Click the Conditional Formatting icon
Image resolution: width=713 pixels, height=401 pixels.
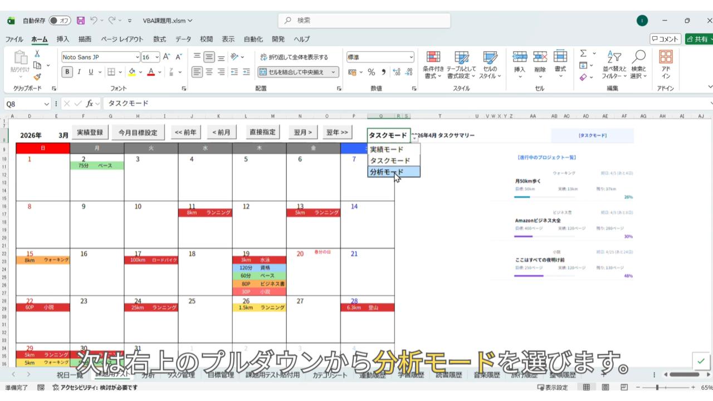coord(433,57)
